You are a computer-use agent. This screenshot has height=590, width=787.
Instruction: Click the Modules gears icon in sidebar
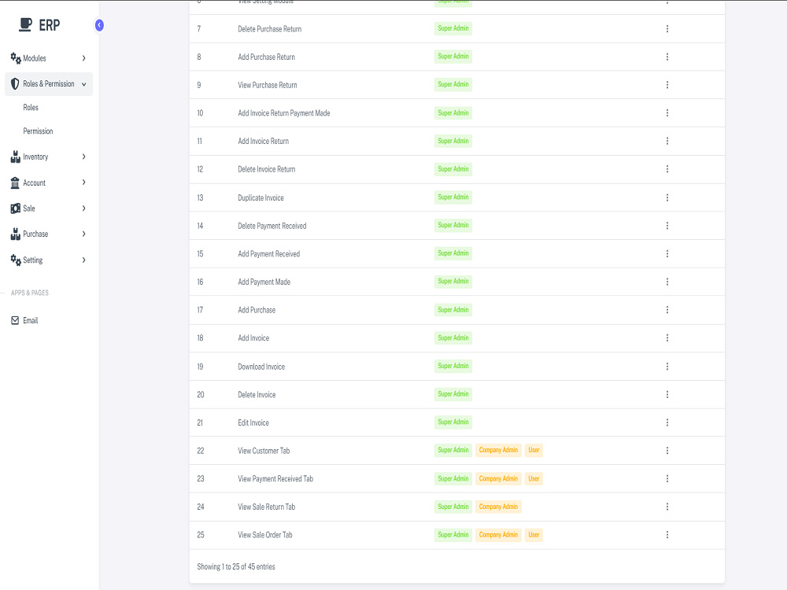pyautogui.click(x=16, y=58)
